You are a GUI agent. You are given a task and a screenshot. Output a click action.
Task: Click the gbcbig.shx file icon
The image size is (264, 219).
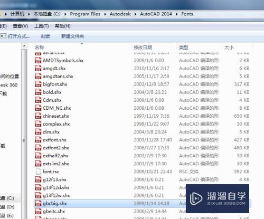tap(38, 203)
